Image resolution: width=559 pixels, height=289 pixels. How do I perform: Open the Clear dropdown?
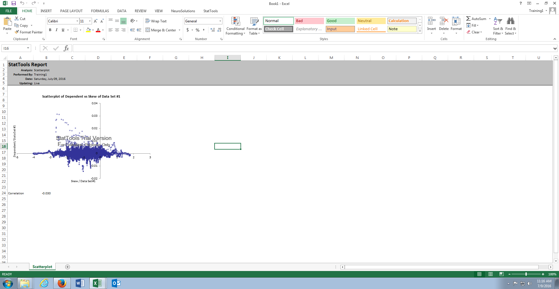pyautogui.click(x=474, y=32)
